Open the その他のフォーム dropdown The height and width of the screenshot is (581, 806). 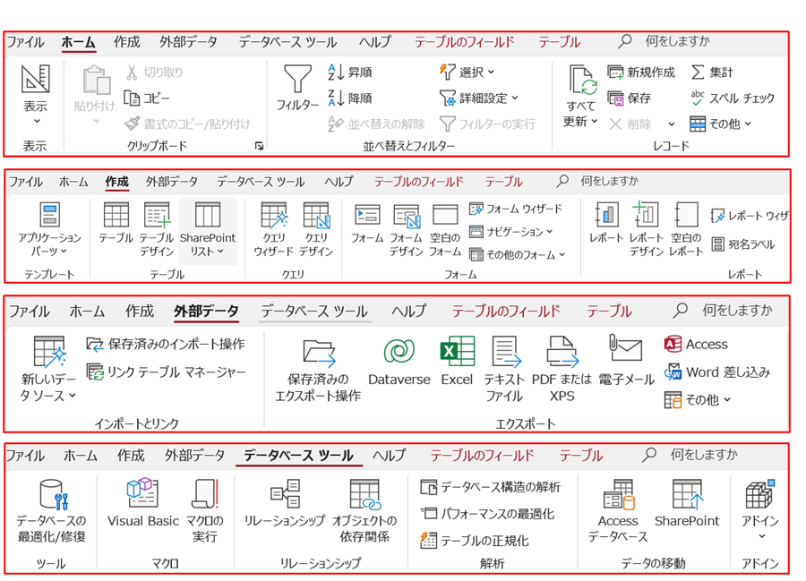518,255
